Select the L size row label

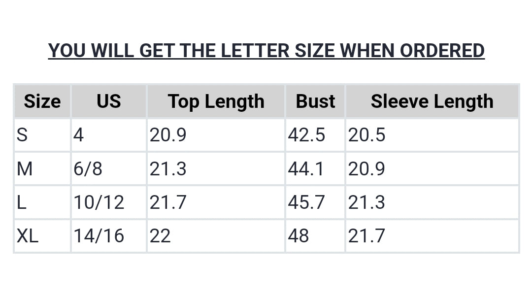(x=22, y=202)
